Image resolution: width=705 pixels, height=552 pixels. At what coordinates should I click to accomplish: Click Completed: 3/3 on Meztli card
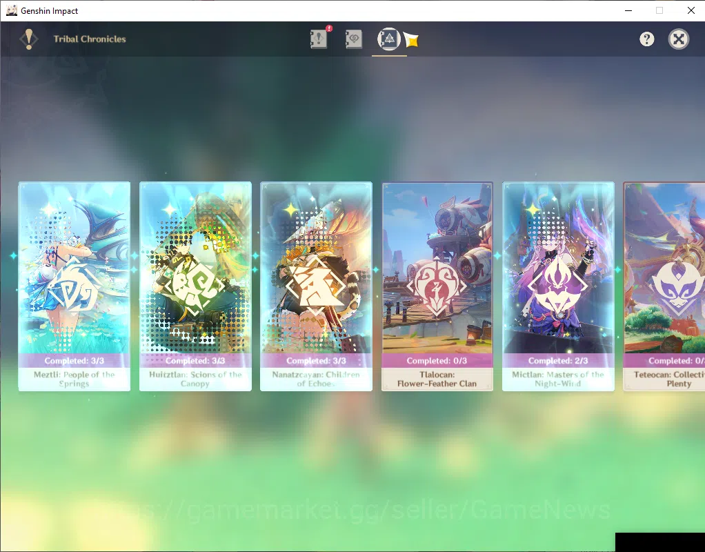pyautogui.click(x=75, y=361)
